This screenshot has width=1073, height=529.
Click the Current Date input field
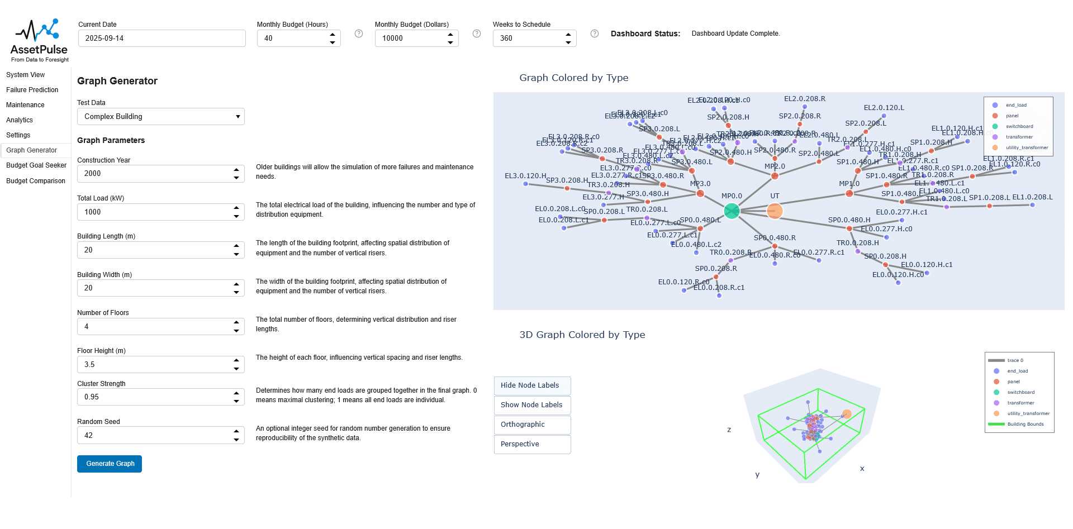[x=162, y=39]
